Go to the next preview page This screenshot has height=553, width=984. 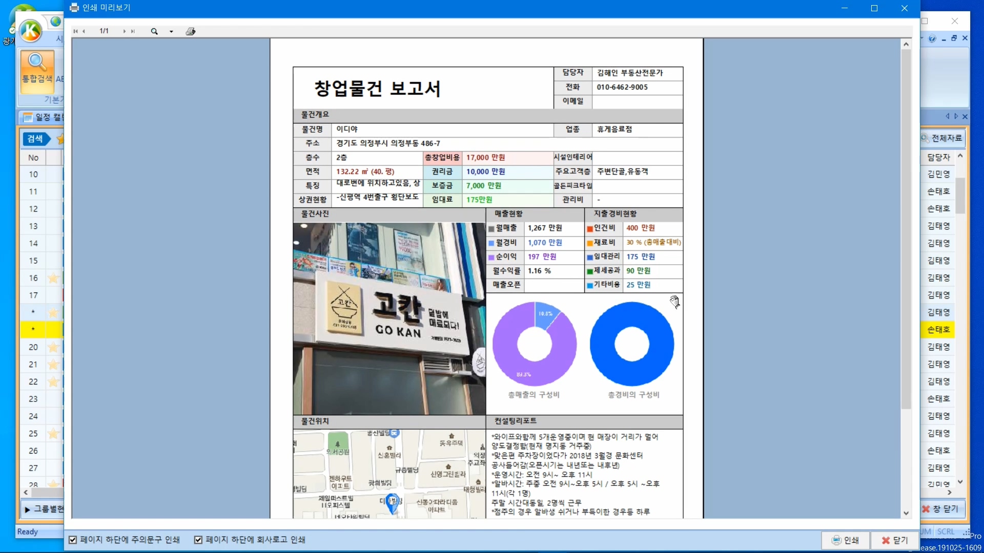[x=124, y=31]
